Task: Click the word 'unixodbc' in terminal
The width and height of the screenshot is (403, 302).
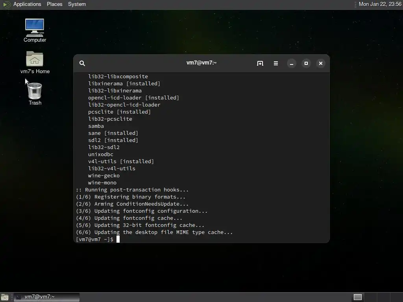Action: [100, 154]
